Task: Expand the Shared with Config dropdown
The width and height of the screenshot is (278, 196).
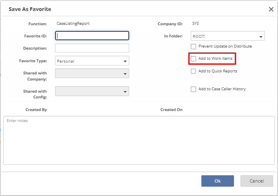Action: tap(92, 91)
